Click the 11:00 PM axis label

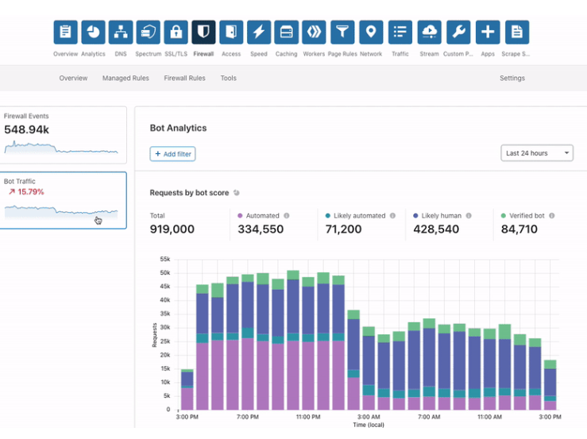308,417
